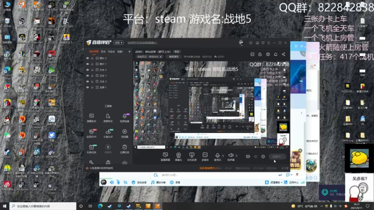Image resolution: width=374 pixels, height=210 pixels.
Task: Click the start streaming button
Action: tap(278, 156)
